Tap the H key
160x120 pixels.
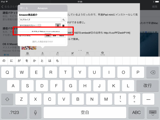tap(85, 86)
